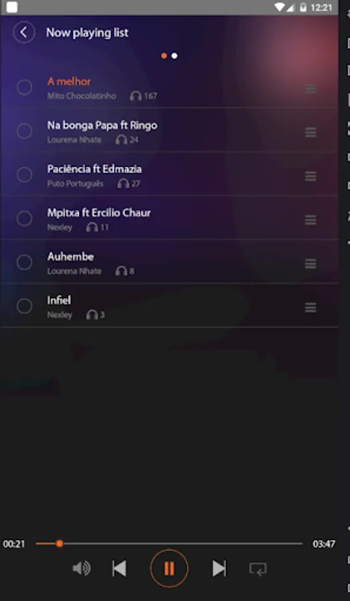This screenshot has height=601, width=350.
Task: Tap reorder handle for Auhembe
Action: (311, 264)
